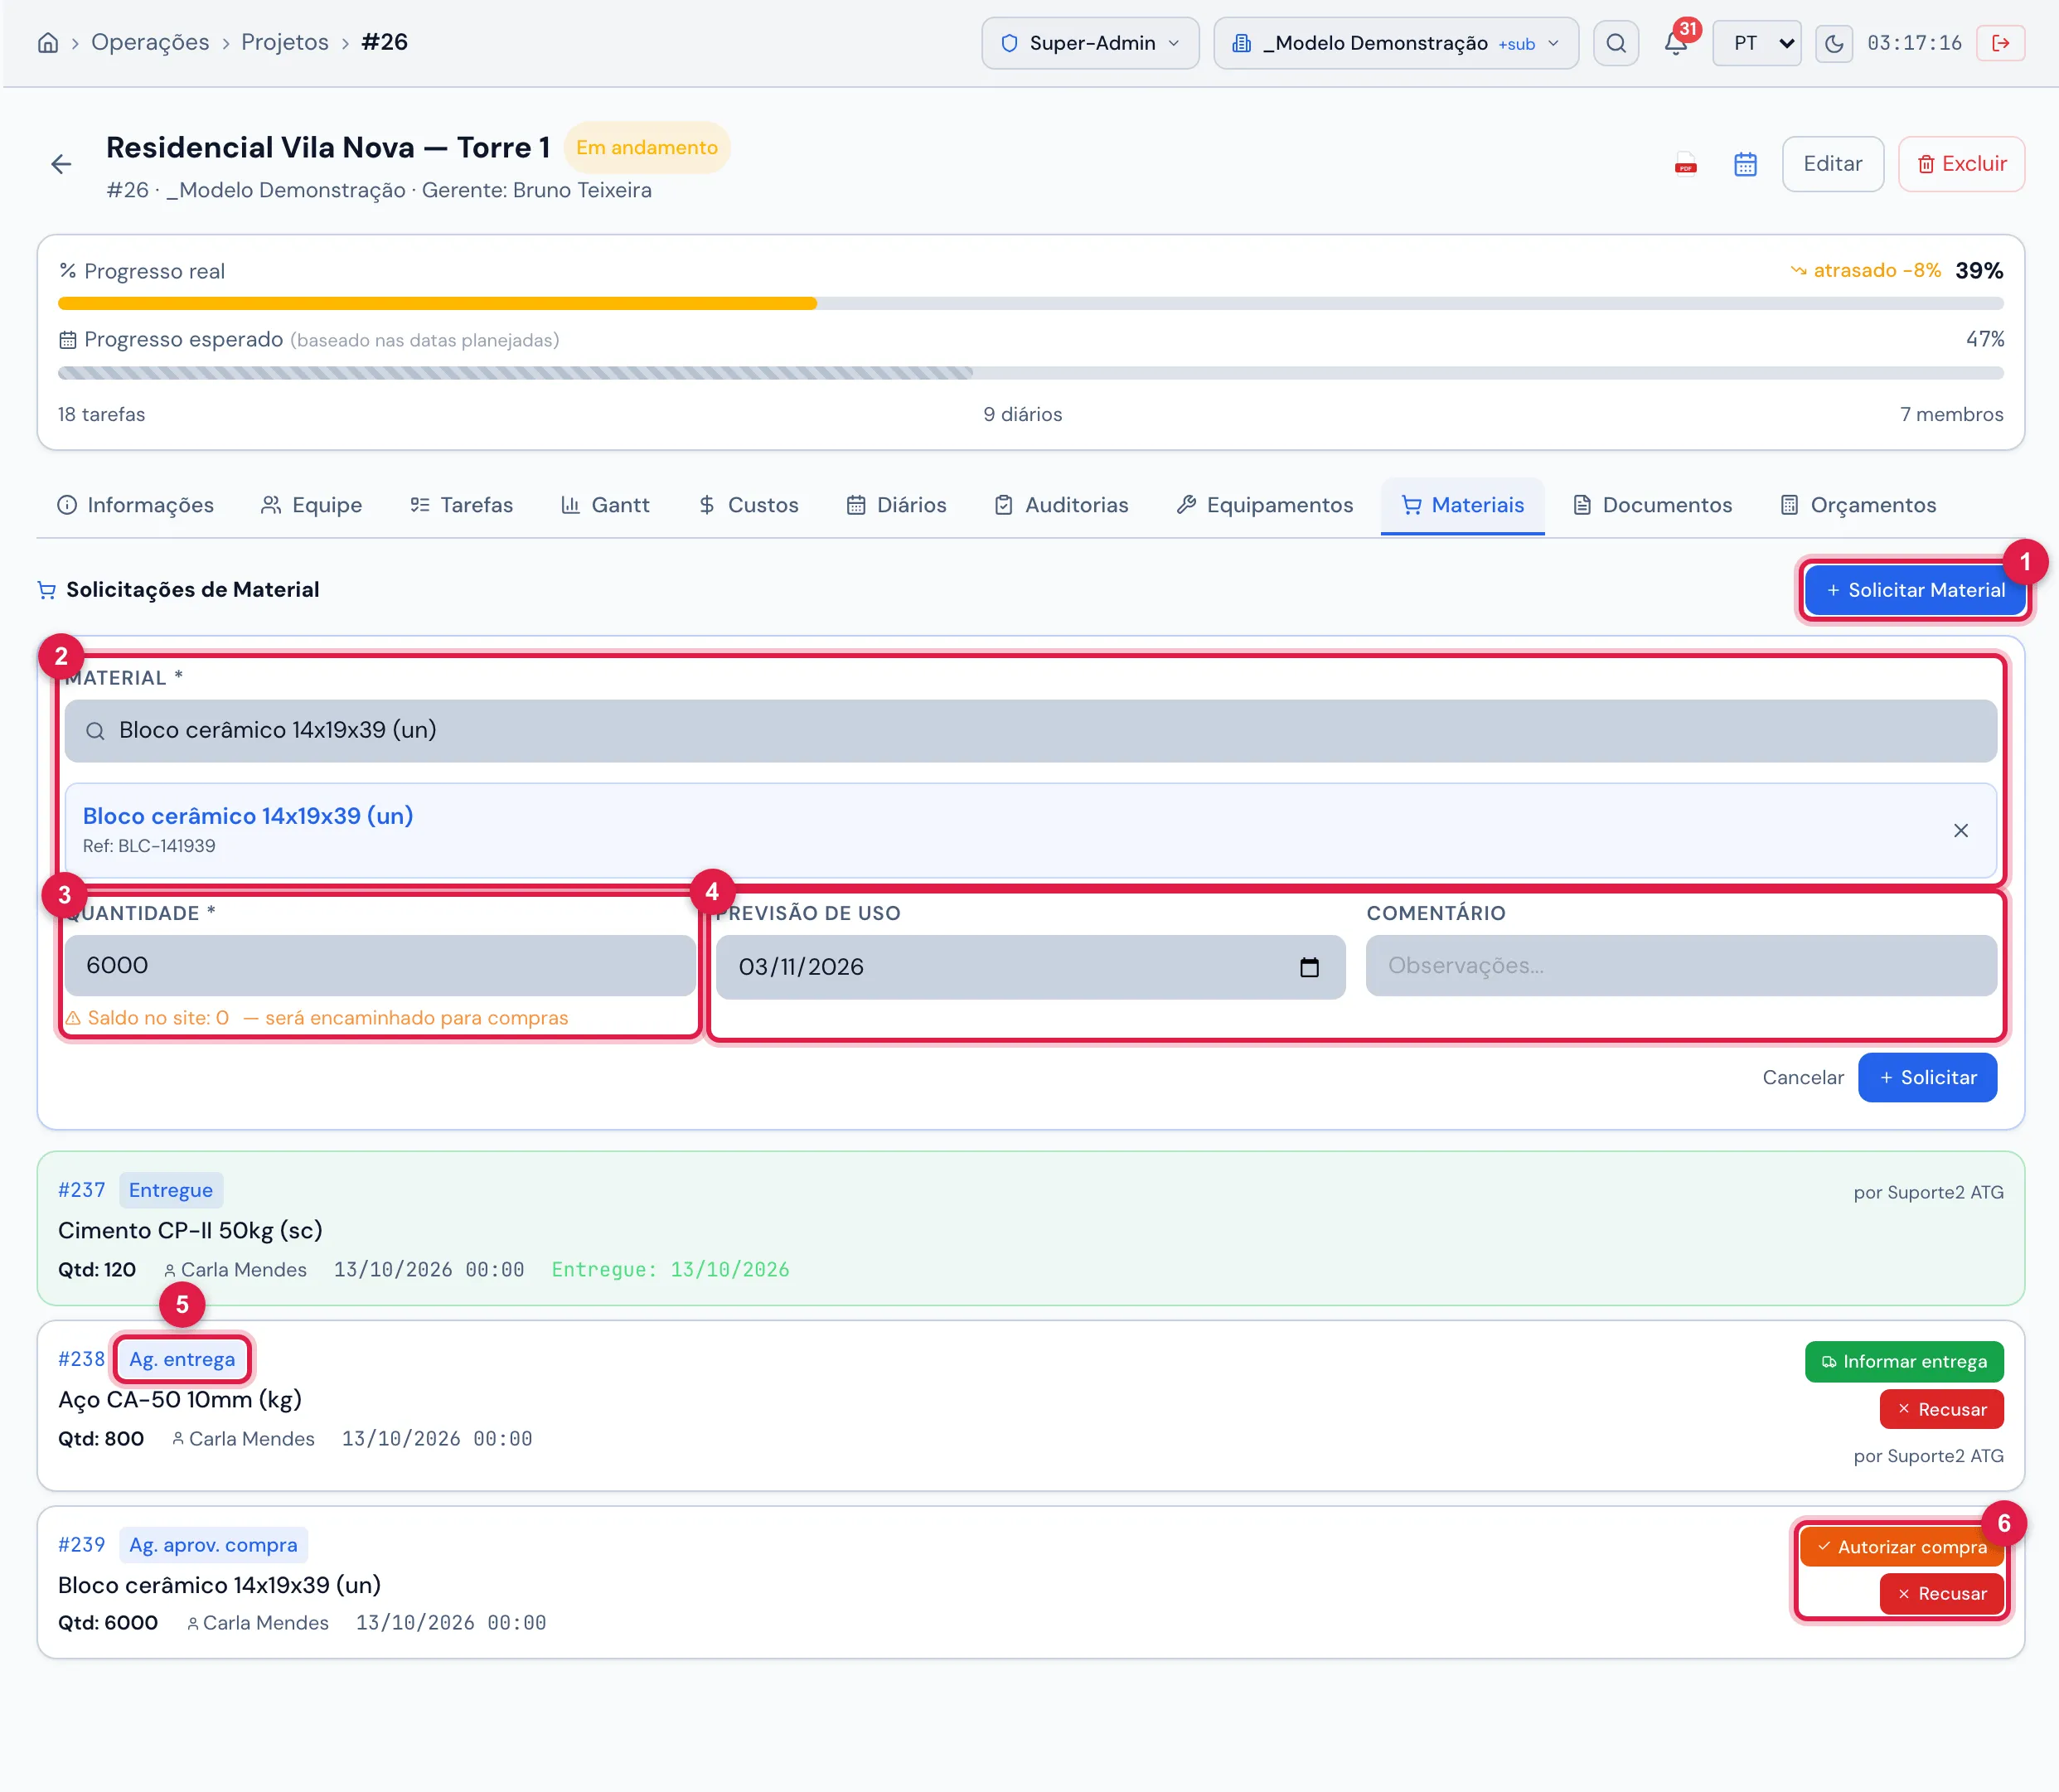Open the project calendar icon

pos(1745,164)
